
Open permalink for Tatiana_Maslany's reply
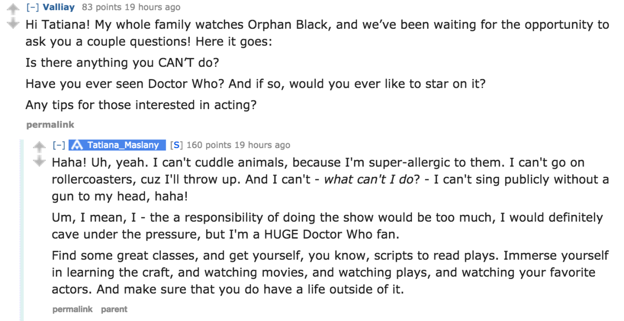click(72, 309)
